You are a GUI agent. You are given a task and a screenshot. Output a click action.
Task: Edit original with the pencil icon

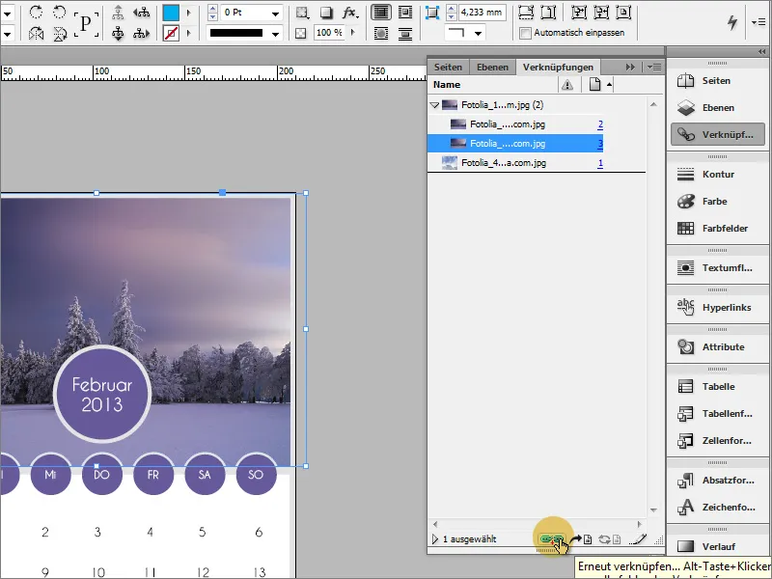638,539
